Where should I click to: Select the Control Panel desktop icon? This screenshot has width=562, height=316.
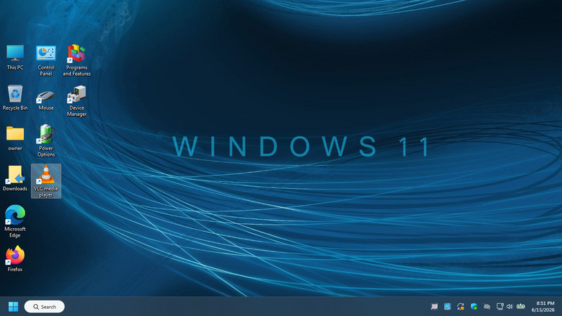click(x=46, y=60)
